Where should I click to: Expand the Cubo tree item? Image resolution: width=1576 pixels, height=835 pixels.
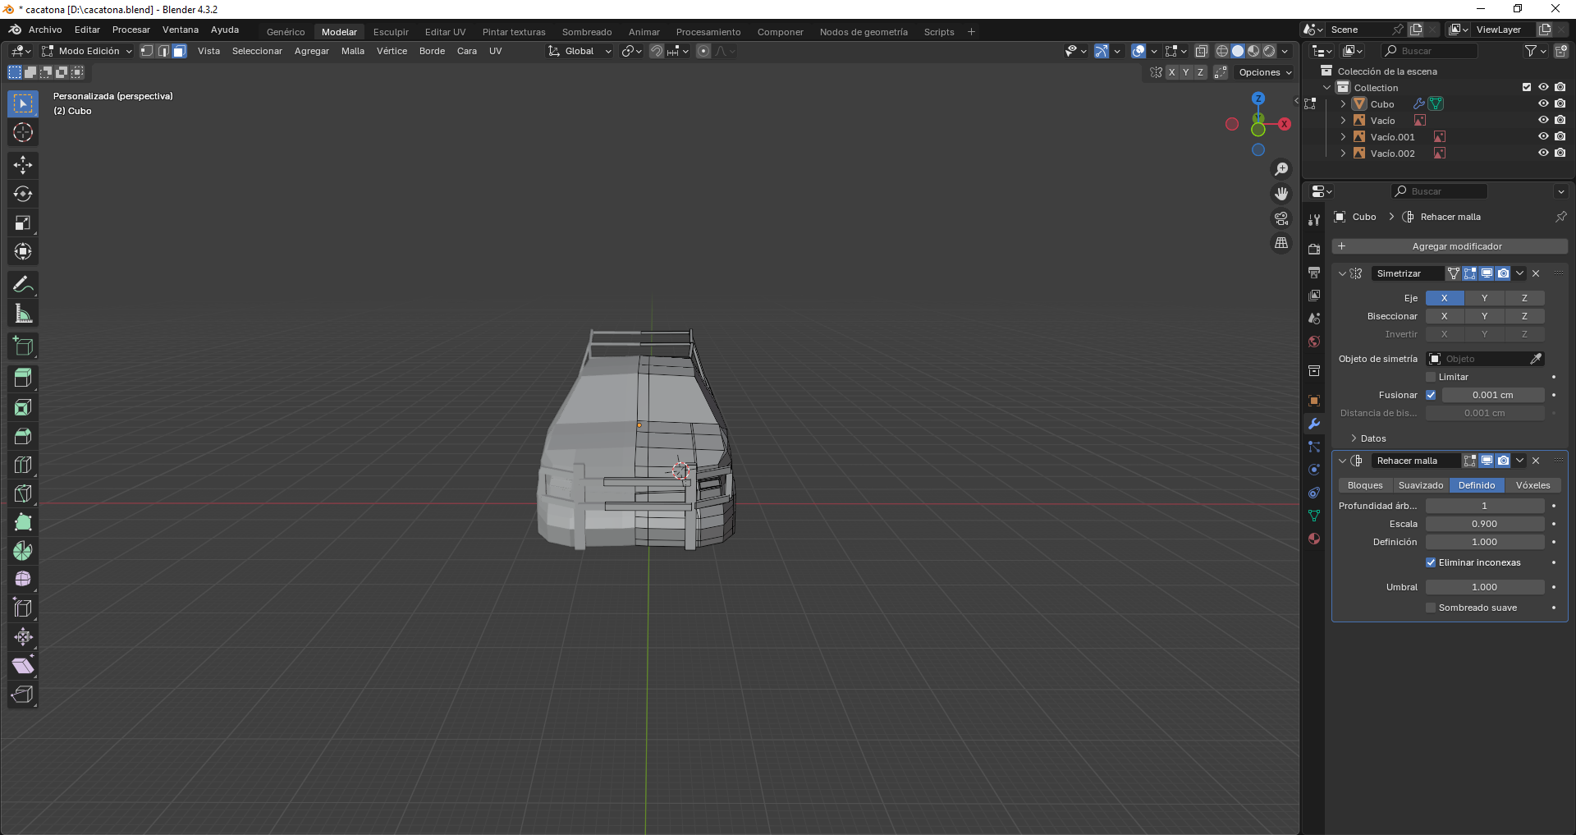point(1343,104)
